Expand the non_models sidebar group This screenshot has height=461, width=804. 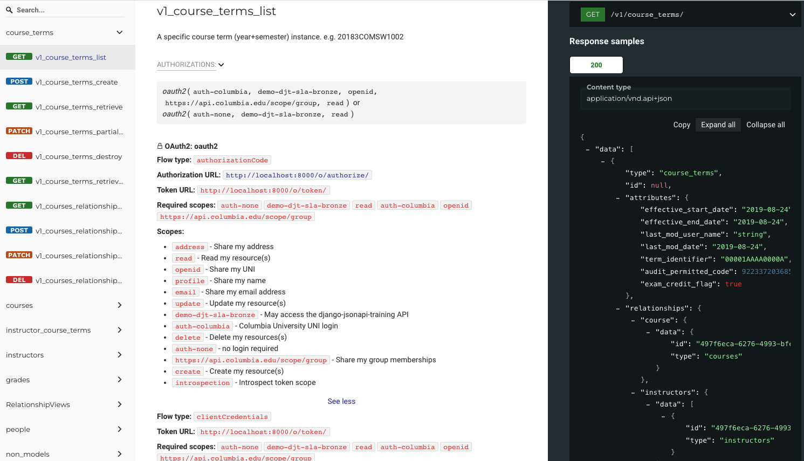(119, 454)
